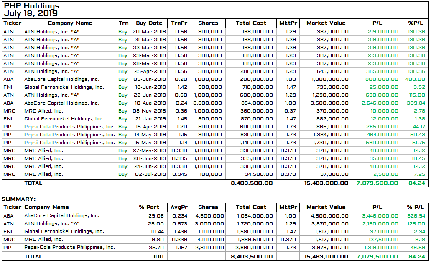Click P/L value 2,500.00
The image size is (431, 263).
[386, 175]
